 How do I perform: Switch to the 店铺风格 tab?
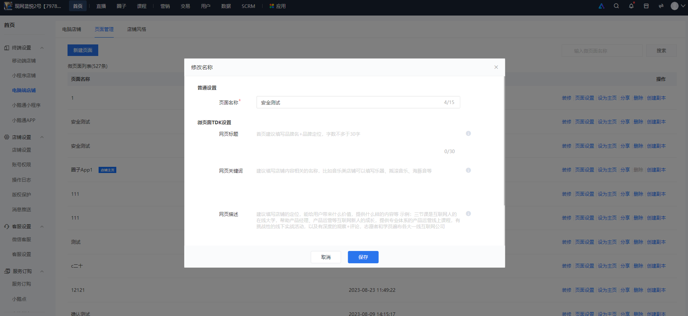(x=137, y=29)
